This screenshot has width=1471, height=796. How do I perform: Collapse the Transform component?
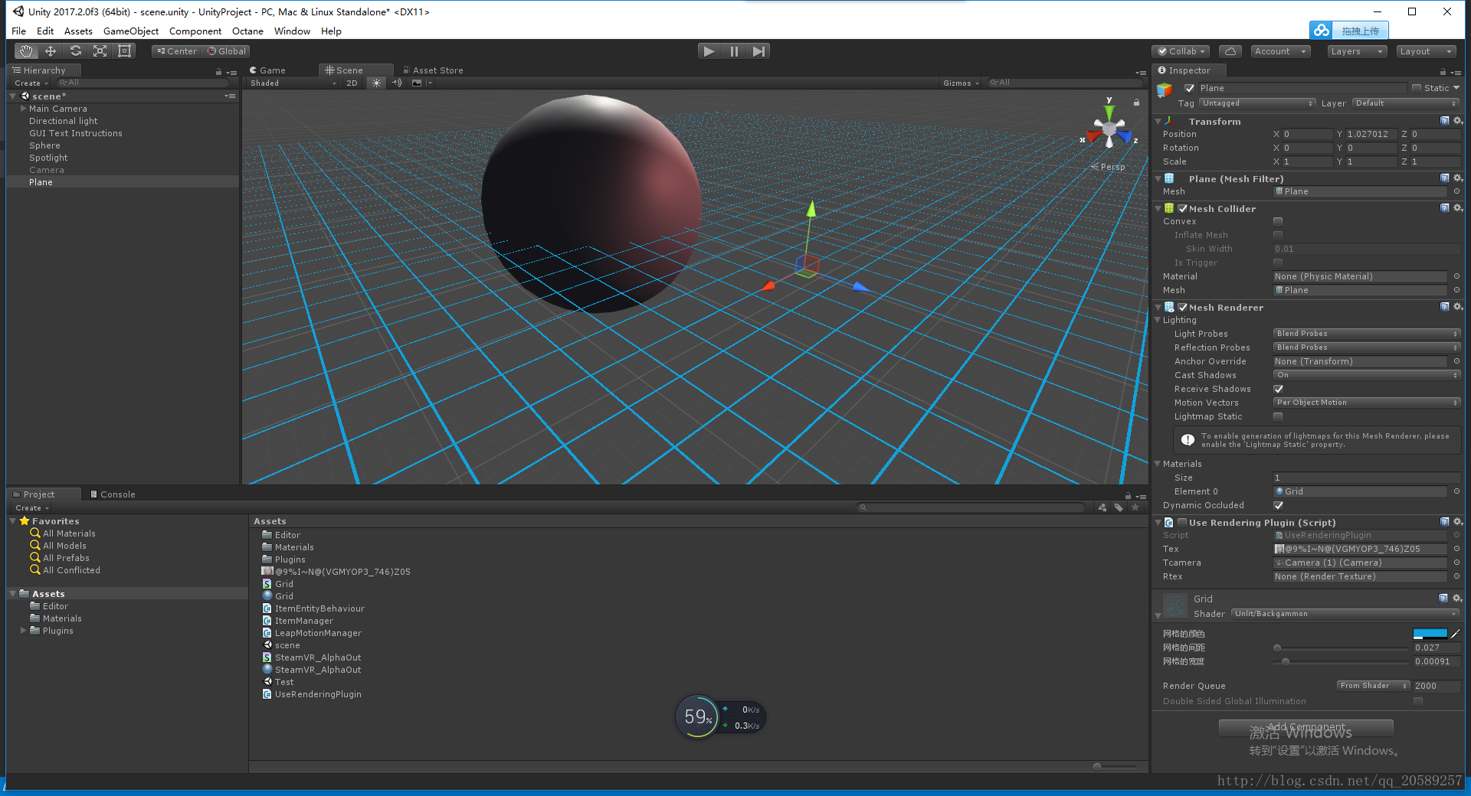pos(1158,122)
